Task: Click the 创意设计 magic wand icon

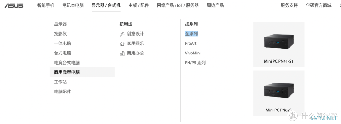Action: pyautogui.click(x=122, y=34)
